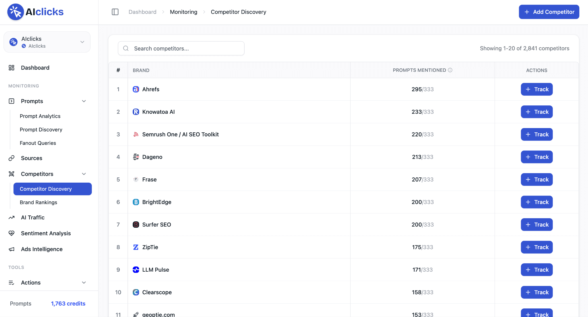Track Semrush One / AI SEO Toolkit

(x=537, y=134)
